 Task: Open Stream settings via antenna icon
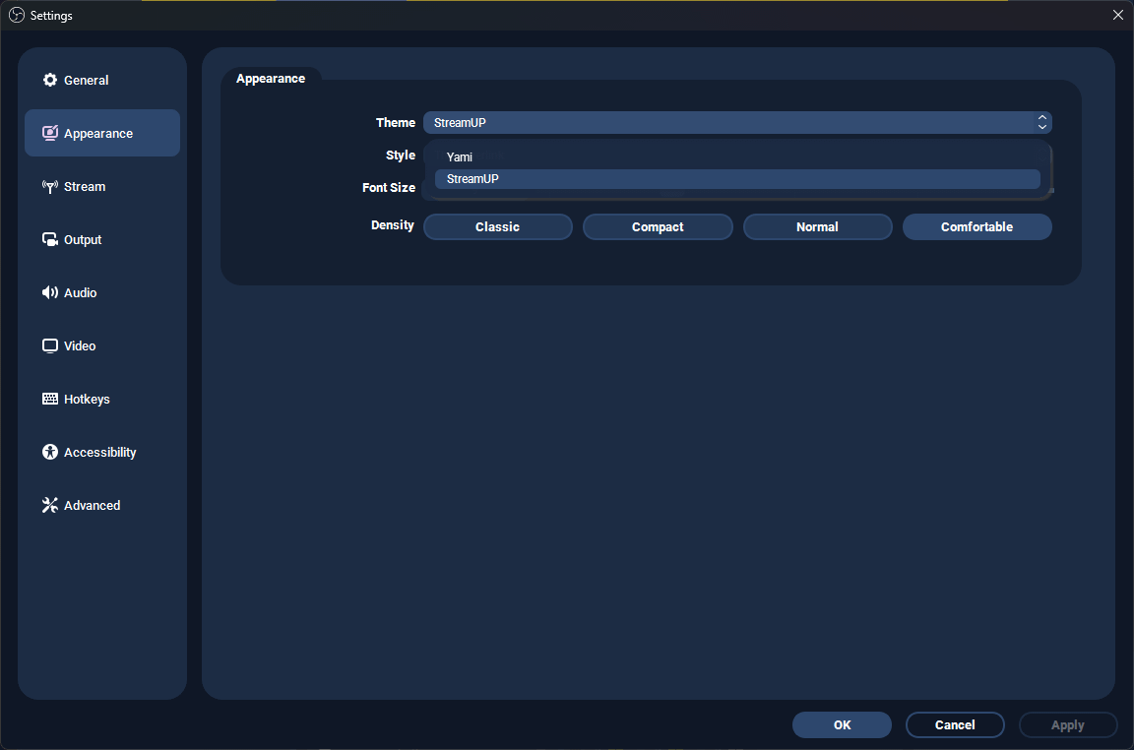49,186
